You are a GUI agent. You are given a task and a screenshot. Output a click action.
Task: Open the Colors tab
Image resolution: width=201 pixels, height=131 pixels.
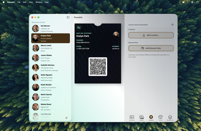coord(161,118)
